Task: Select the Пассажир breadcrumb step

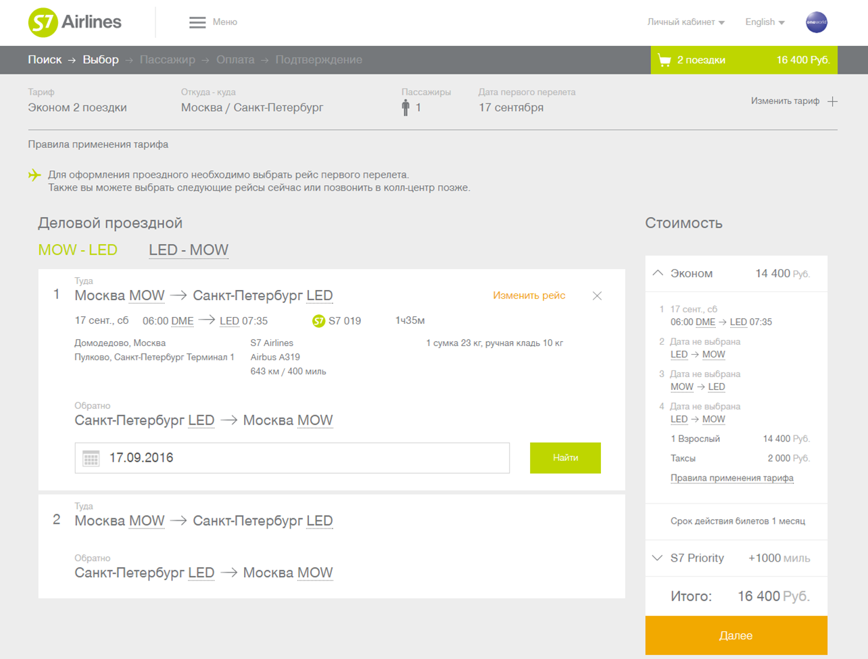Action: [168, 60]
